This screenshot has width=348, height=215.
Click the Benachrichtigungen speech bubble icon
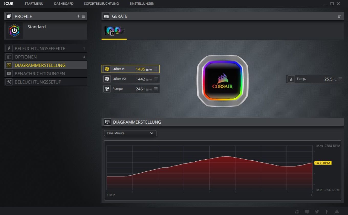click(9, 74)
